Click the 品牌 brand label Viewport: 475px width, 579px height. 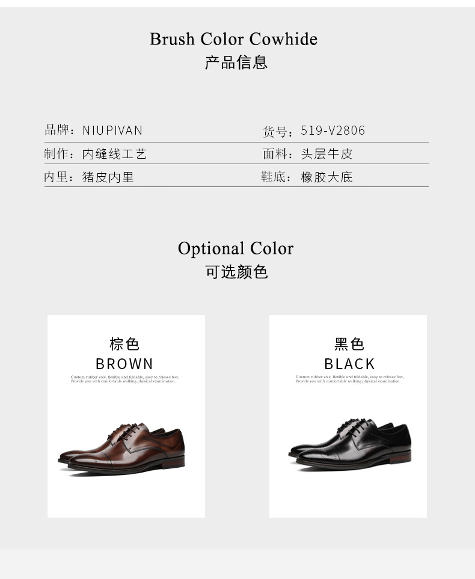[57, 130]
